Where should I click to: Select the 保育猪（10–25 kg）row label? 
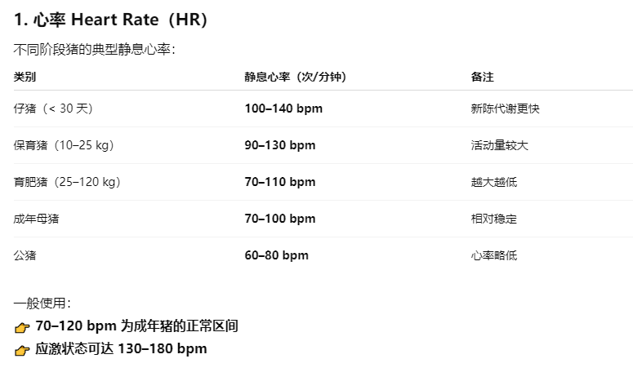click(64, 145)
